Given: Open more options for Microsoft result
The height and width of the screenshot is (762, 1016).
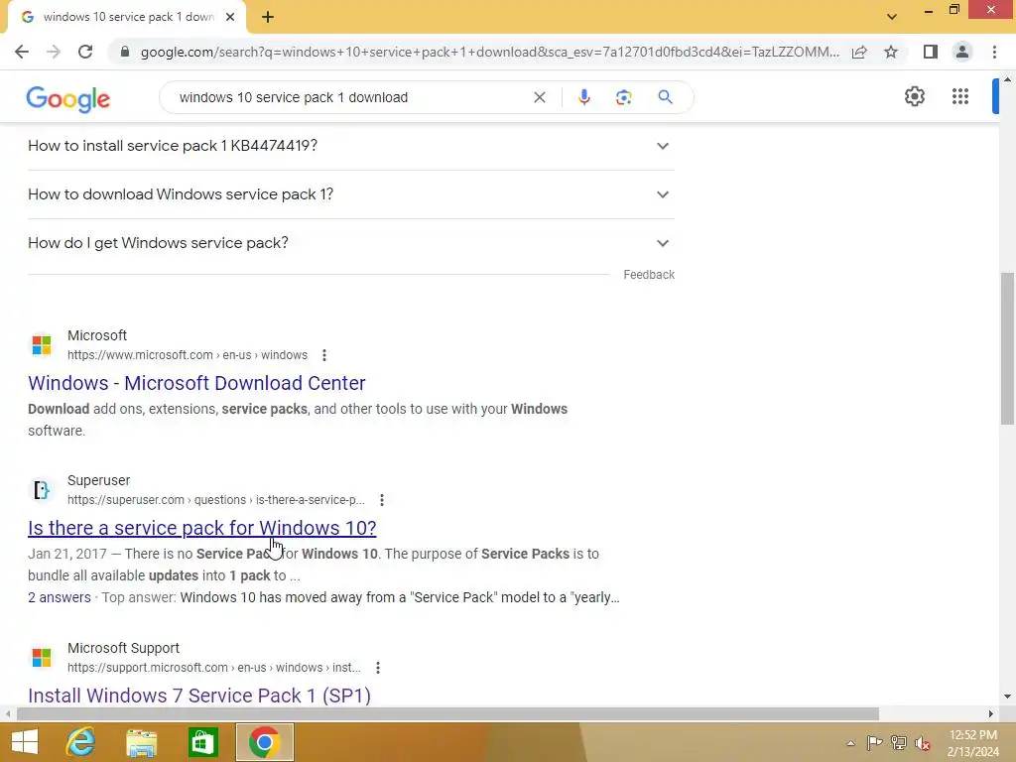Looking at the screenshot, I should click(x=324, y=355).
